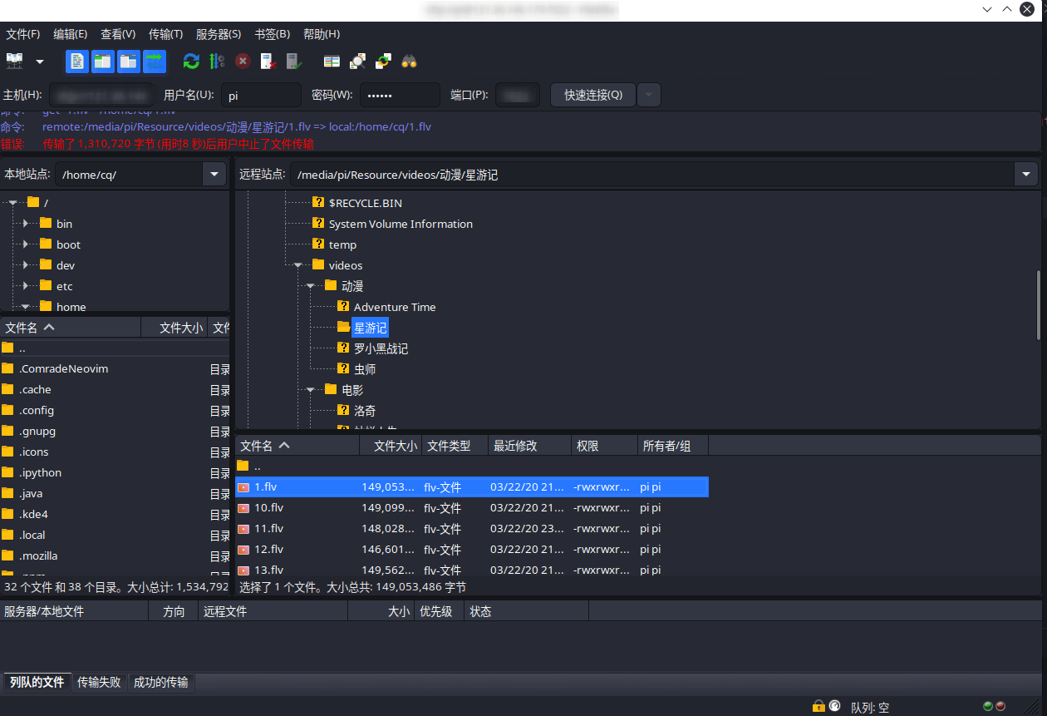Toggle transfer queue display
This screenshot has height=716, width=1047.
click(155, 61)
